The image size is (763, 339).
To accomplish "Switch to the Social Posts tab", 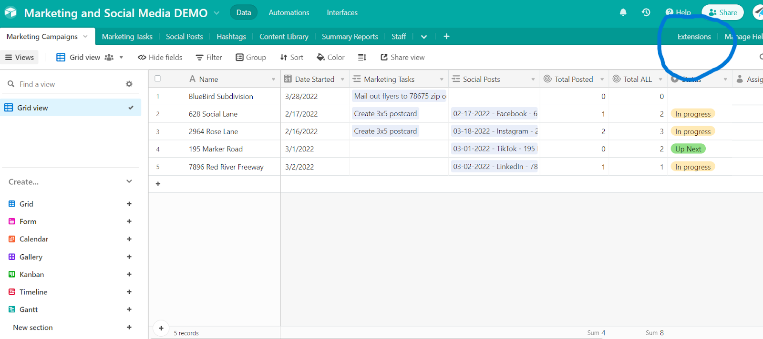I will [x=184, y=37].
